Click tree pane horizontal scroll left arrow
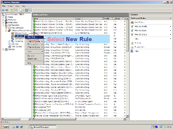 (x=2, y=119)
